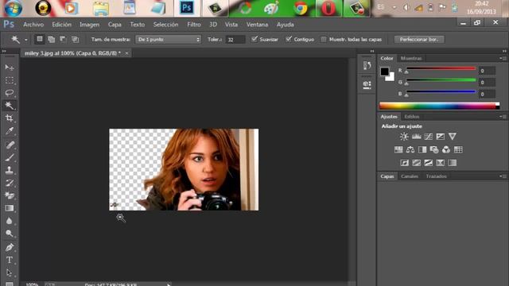Add a Gradient Map adjustment
Viewport: 509px width, 286px height.
pyautogui.click(x=453, y=162)
